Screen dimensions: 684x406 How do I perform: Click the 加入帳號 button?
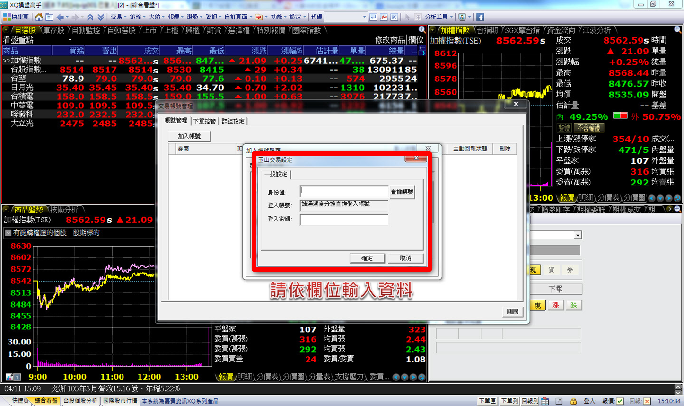189,136
